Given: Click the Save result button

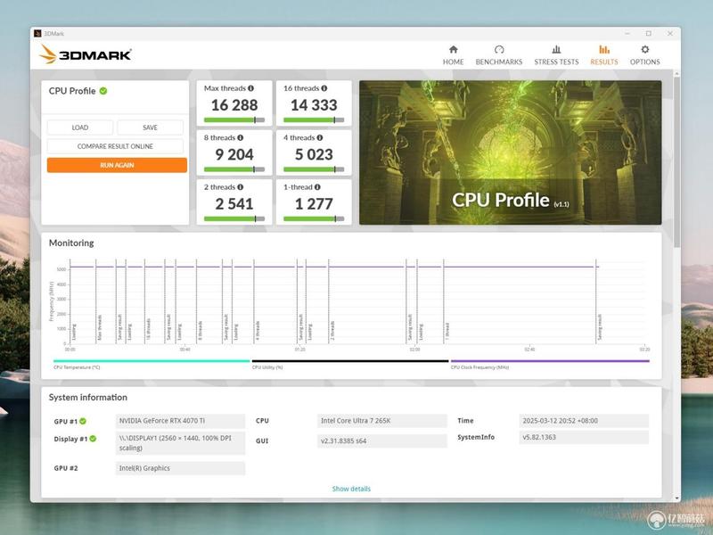Looking at the screenshot, I should coord(150,128).
